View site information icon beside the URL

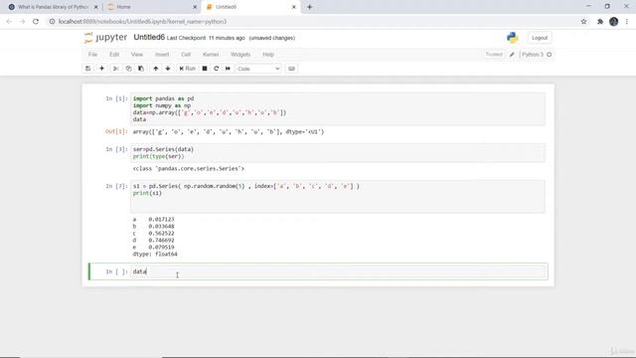52,22
